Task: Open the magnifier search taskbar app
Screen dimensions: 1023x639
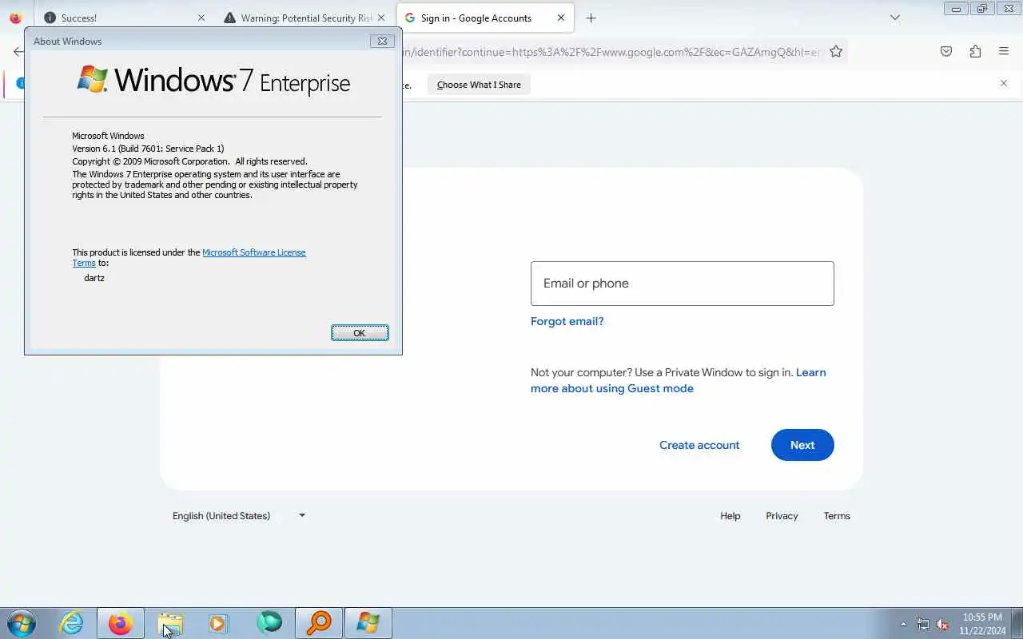Action: pos(319,623)
